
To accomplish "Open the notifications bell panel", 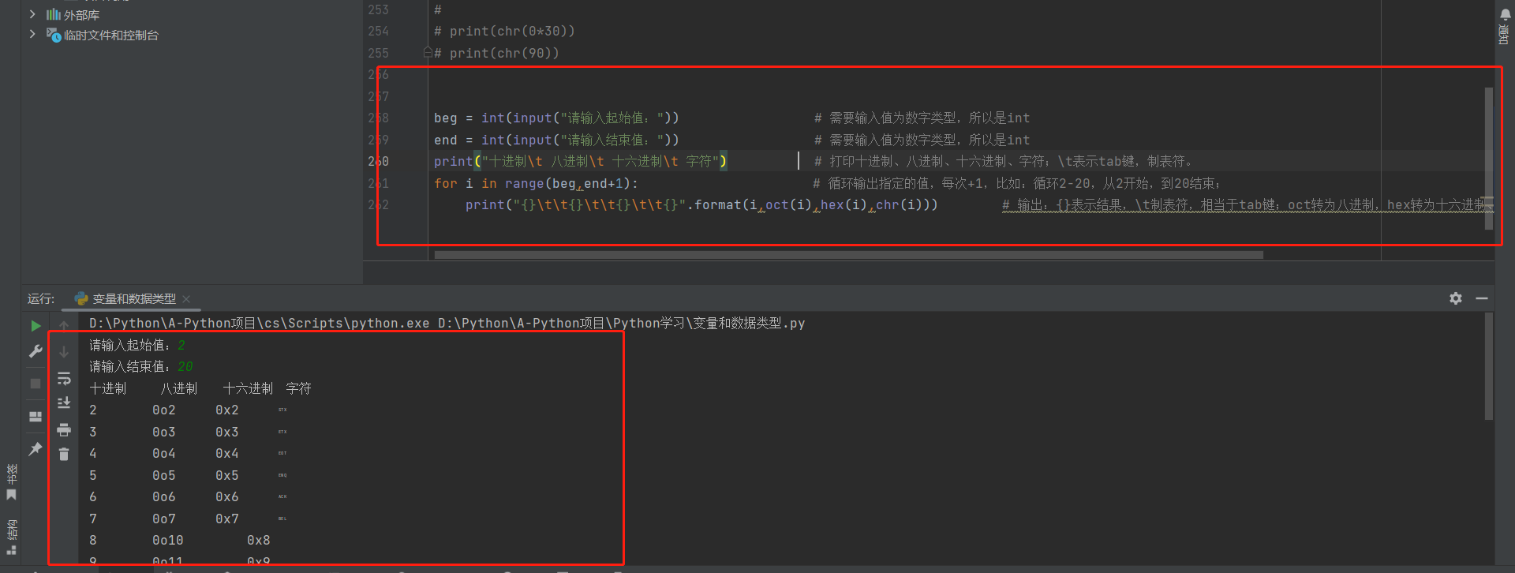I will coord(1505,14).
